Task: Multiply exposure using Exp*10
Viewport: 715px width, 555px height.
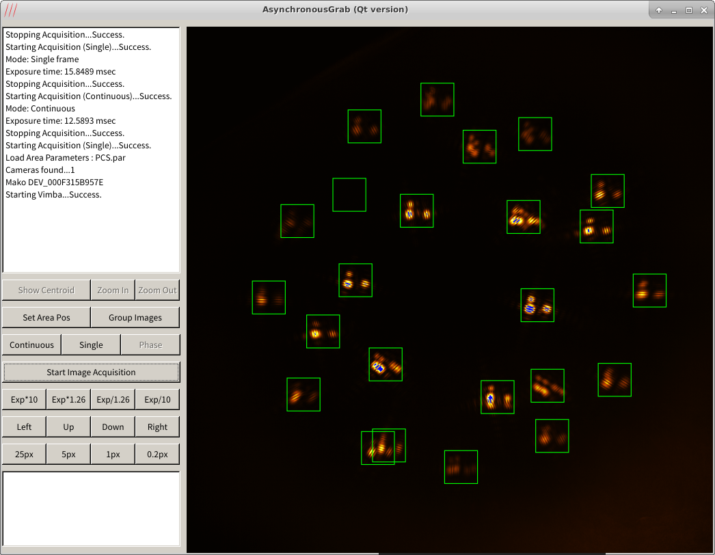Action: (x=24, y=399)
